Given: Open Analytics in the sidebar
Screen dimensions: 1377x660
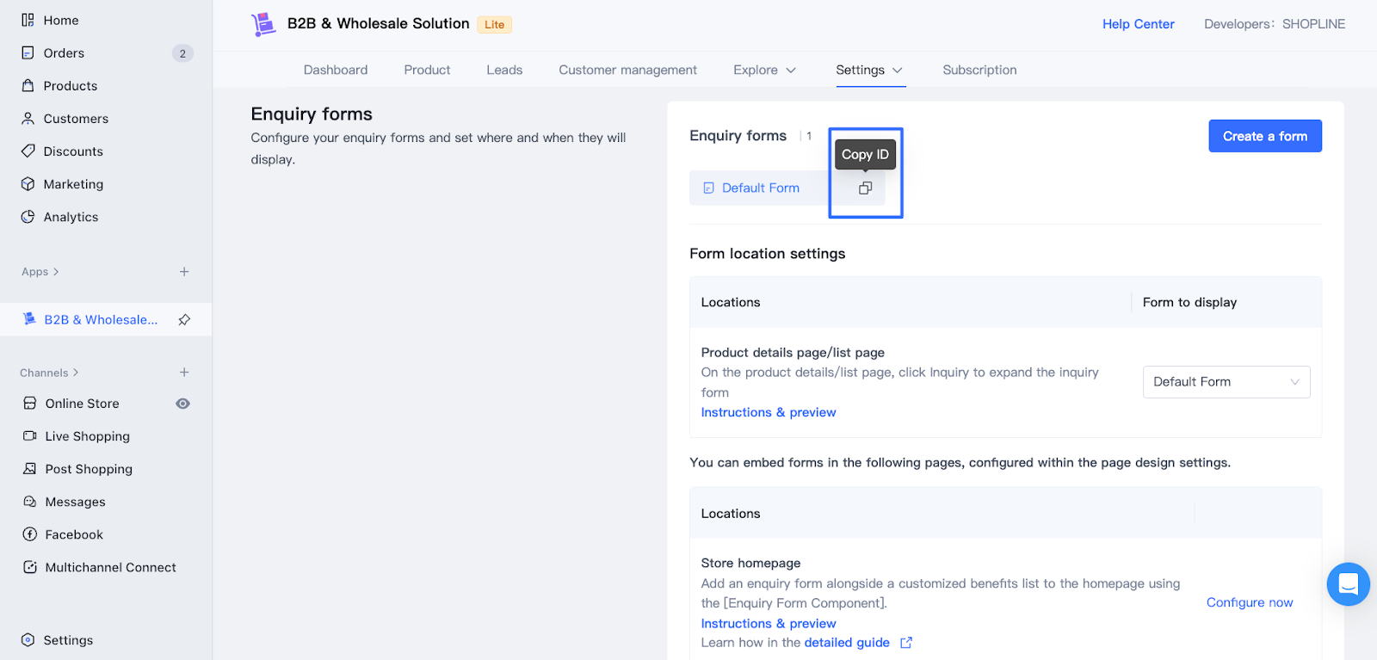Looking at the screenshot, I should pyautogui.click(x=71, y=217).
